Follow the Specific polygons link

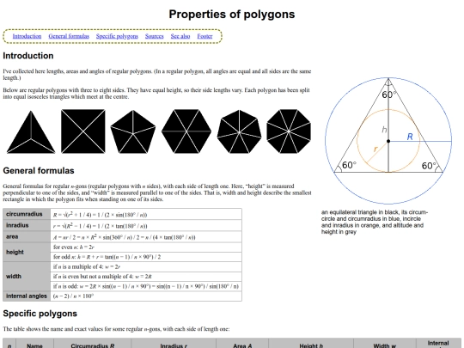point(117,36)
